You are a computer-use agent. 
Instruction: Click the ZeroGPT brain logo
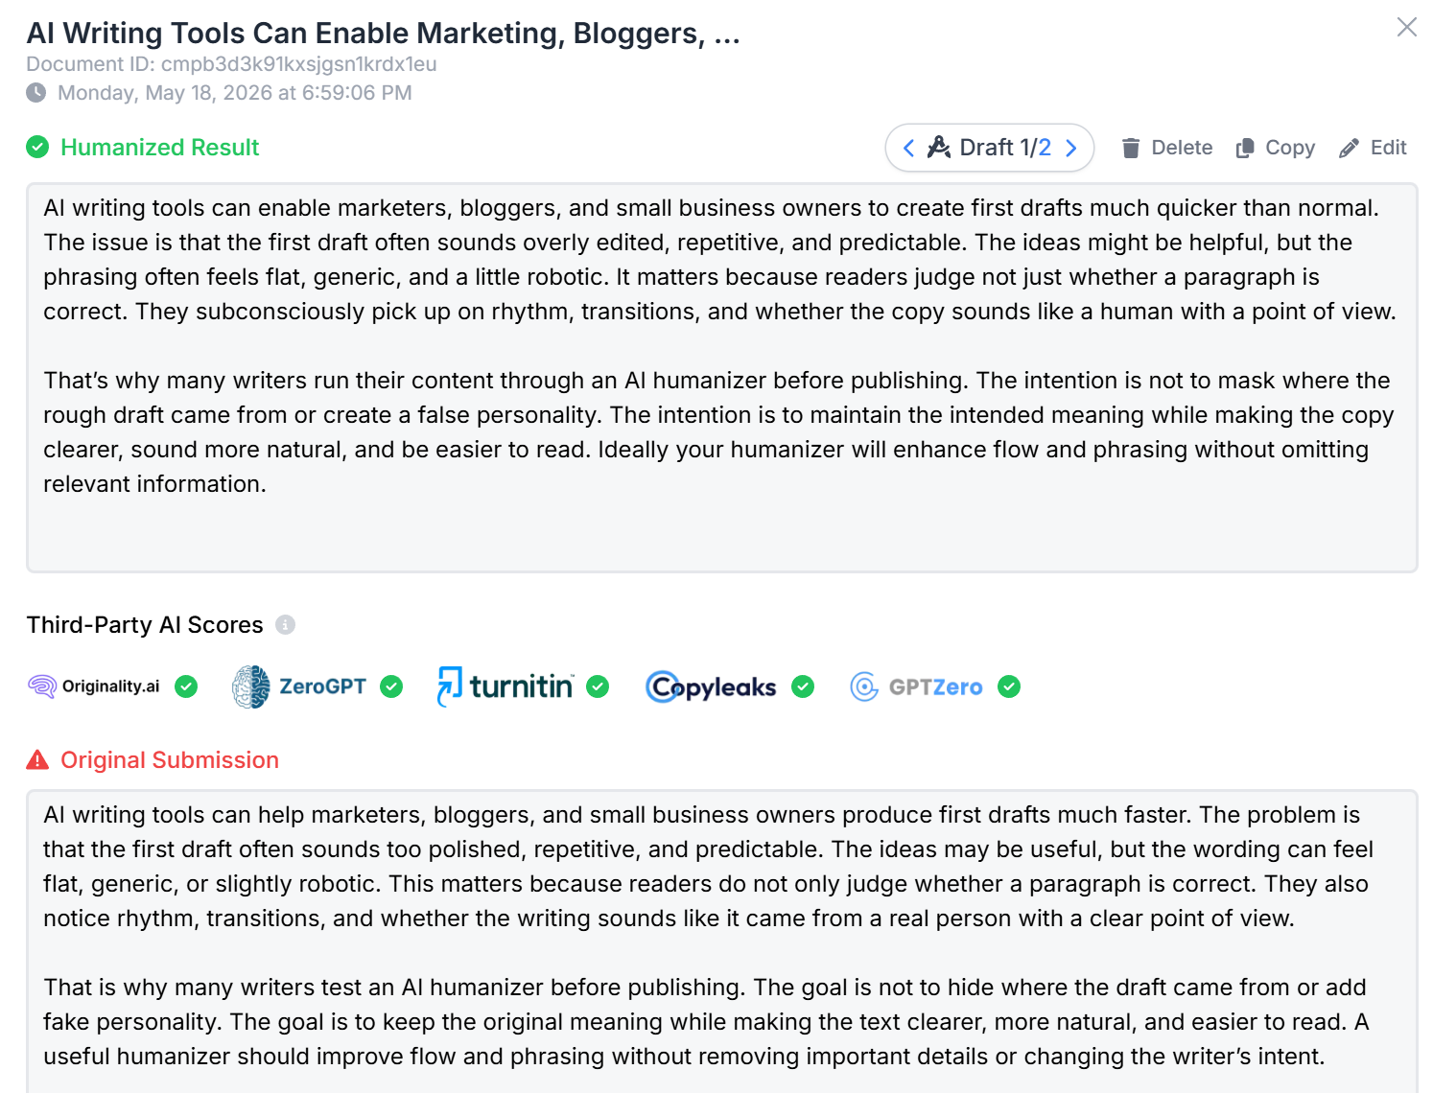tap(251, 686)
